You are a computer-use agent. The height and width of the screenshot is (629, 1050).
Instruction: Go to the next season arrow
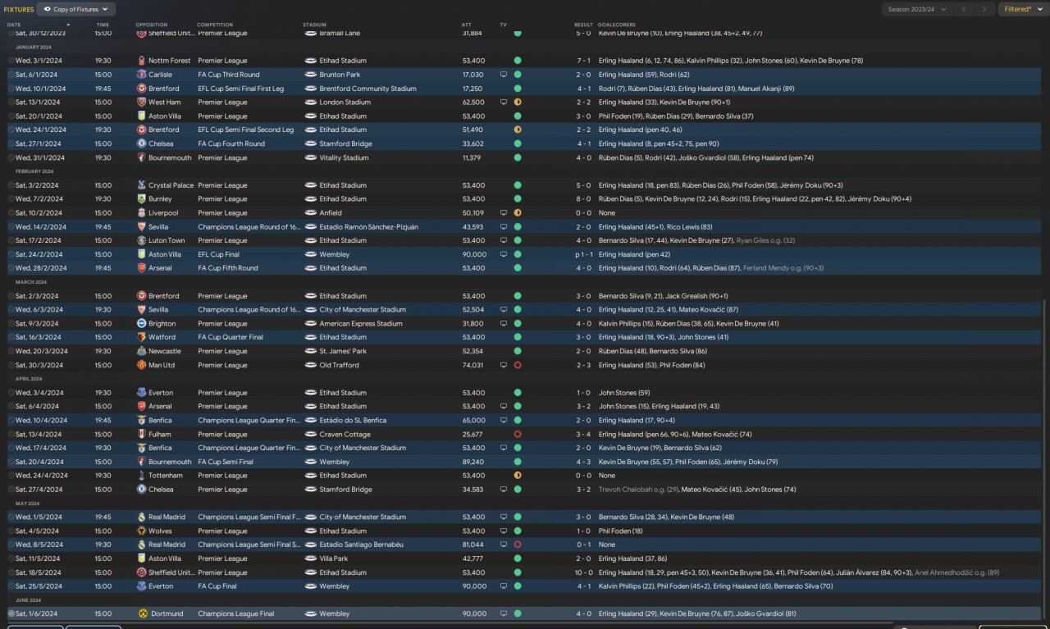click(984, 9)
